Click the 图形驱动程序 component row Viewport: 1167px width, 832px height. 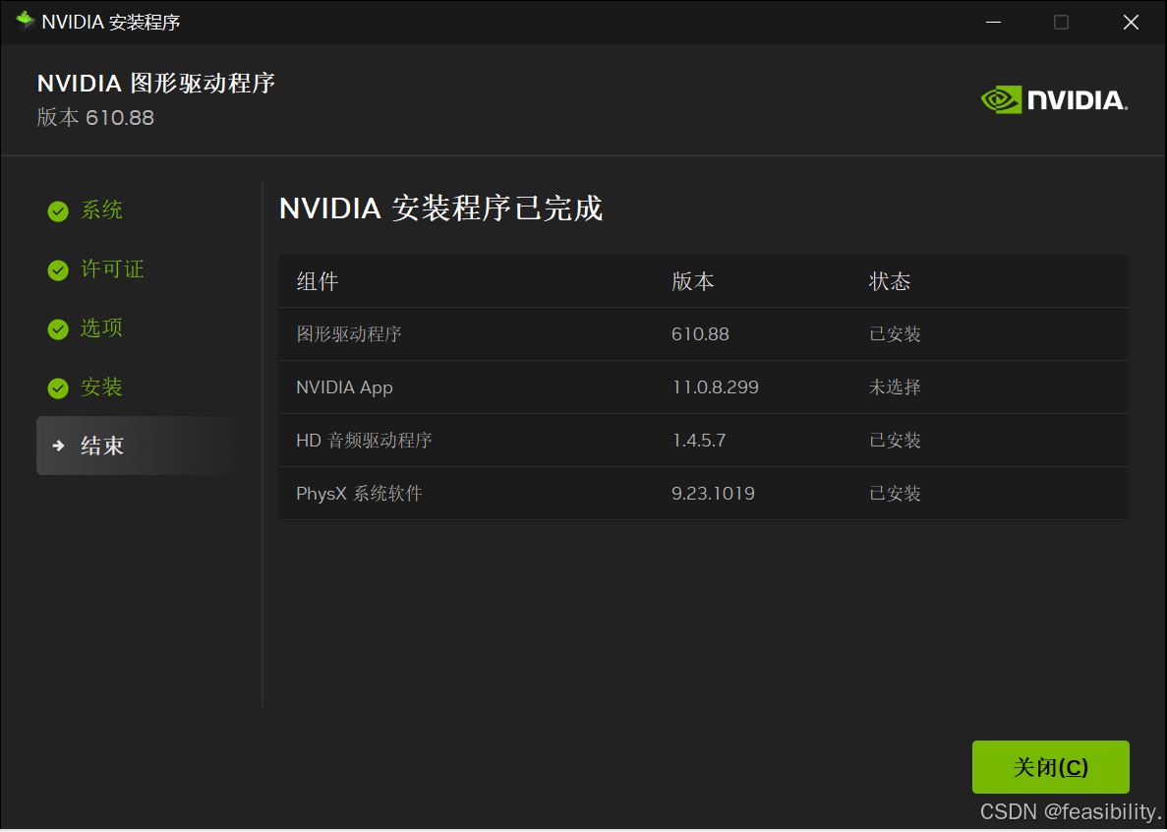703,334
